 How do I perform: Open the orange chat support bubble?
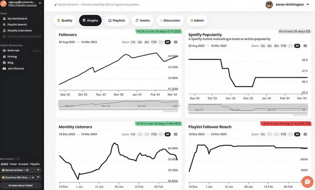[307, 182]
